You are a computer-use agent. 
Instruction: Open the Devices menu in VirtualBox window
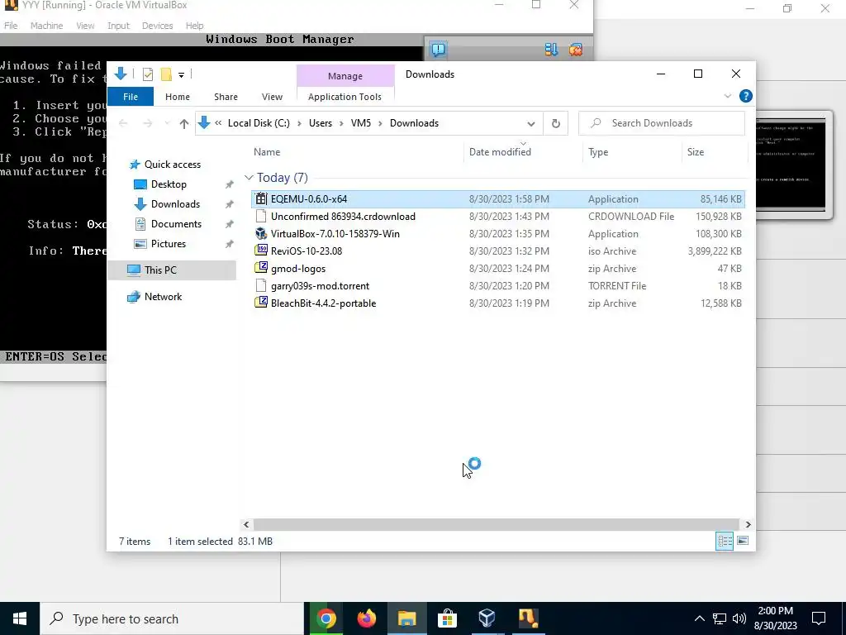pos(158,26)
